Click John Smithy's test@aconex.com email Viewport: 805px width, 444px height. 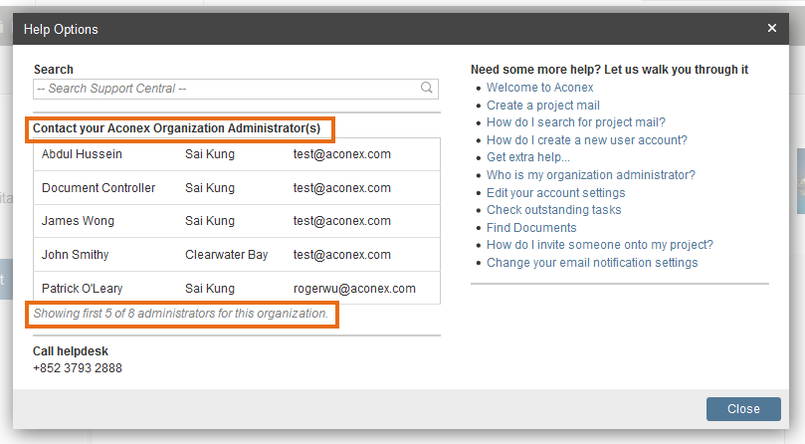click(342, 255)
